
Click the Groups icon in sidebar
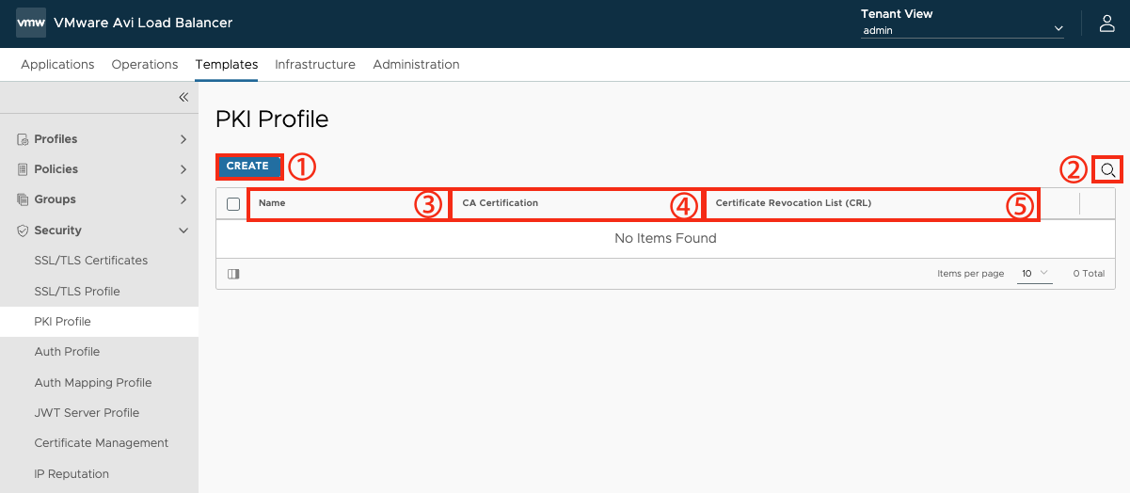[23, 199]
